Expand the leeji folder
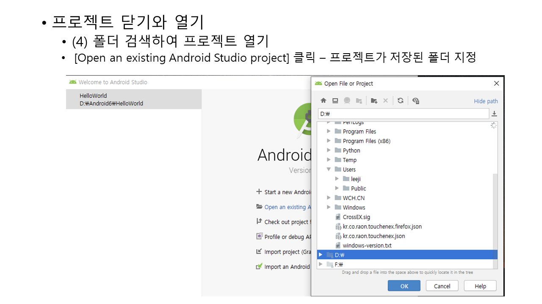Image resolution: width=542 pixels, height=304 pixels. click(x=337, y=179)
